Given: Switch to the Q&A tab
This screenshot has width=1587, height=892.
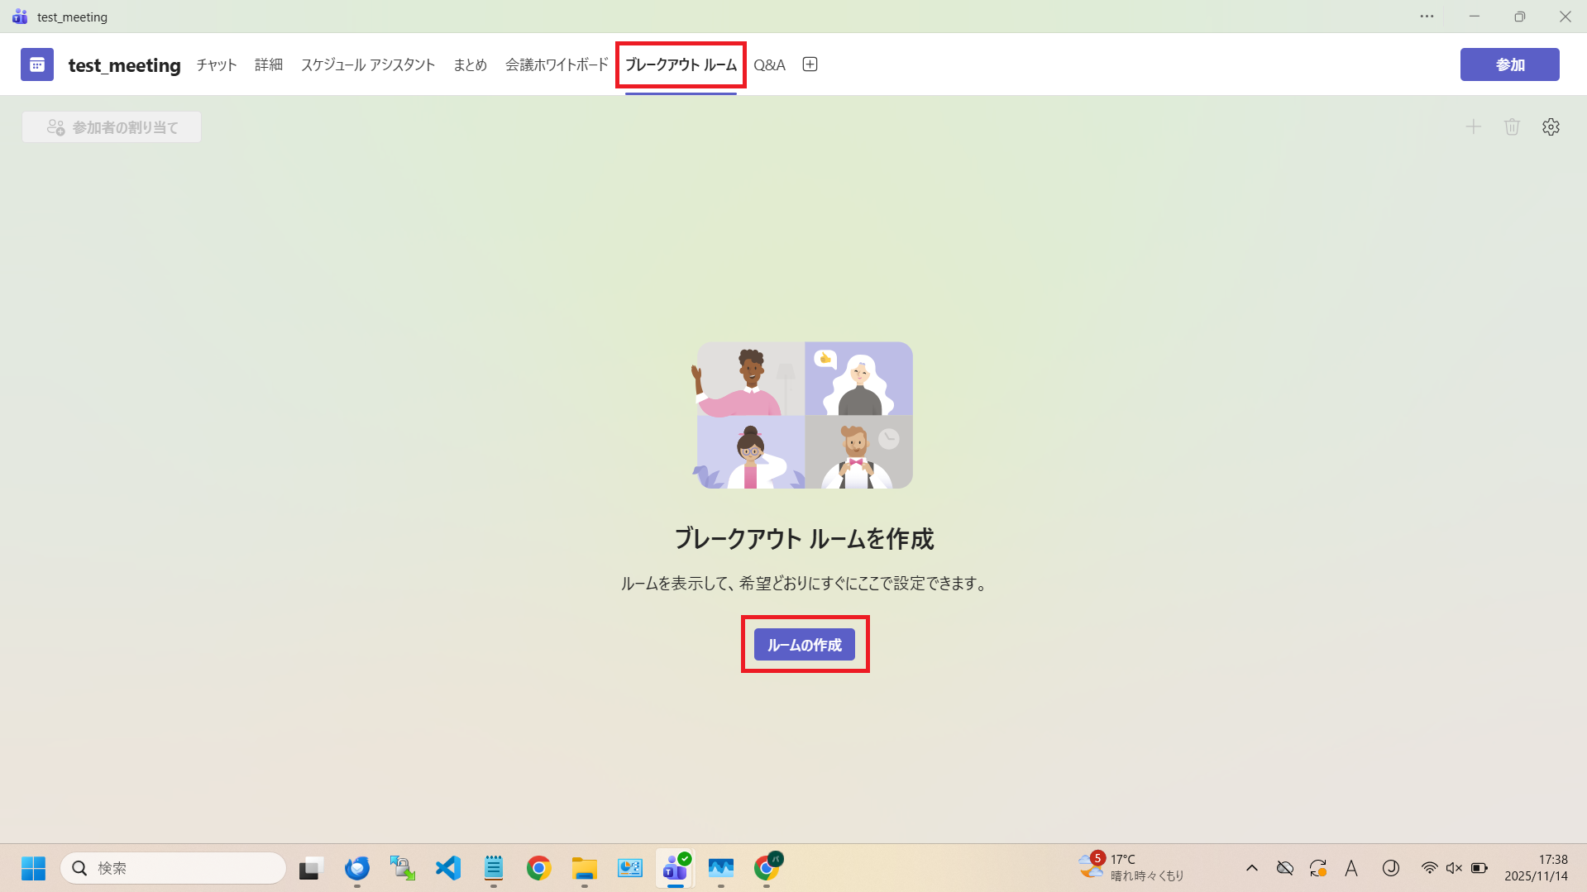Looking at the screenshot, I should (x=769, y=64).
